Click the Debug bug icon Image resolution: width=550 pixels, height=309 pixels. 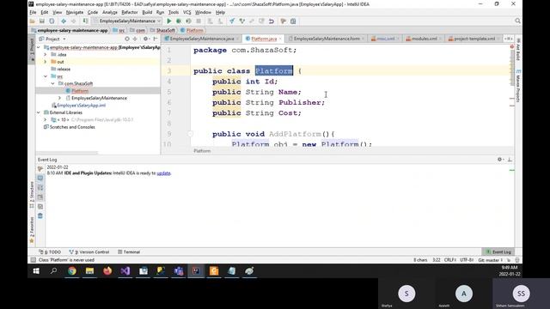point(179,21)
